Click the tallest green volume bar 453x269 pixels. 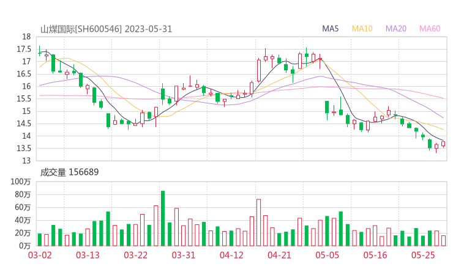coord(163,218)
